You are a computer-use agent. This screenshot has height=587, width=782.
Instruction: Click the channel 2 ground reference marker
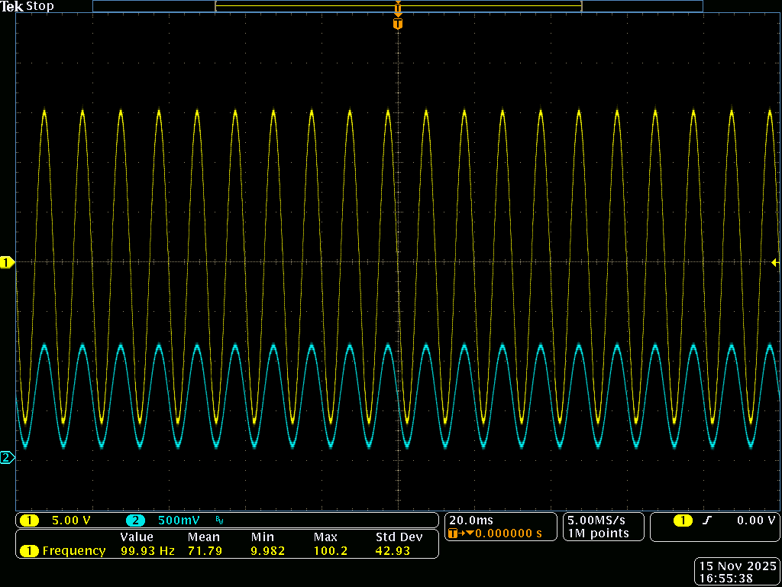(7, 458)
